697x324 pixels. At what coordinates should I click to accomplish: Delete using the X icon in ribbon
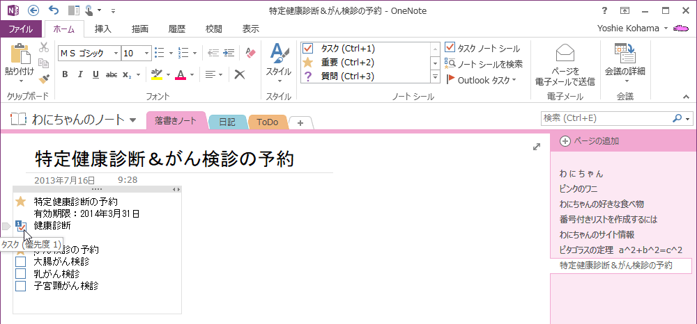(240, 74)
